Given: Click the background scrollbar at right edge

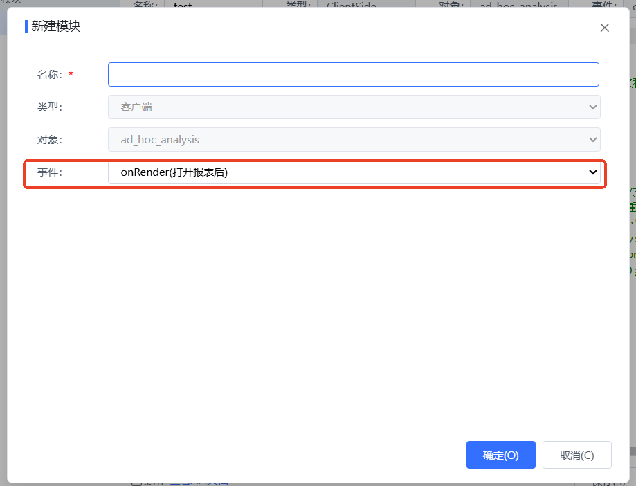Looking at the screenshot, I should (633, 451).
